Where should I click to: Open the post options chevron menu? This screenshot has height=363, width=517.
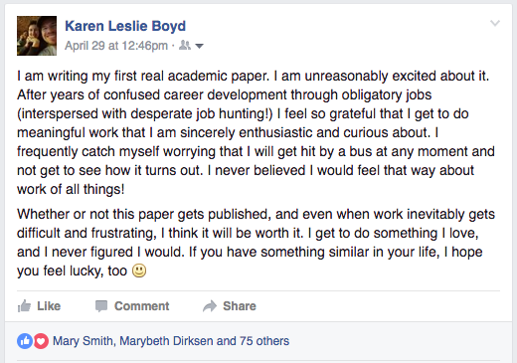[x=495, y=23]
